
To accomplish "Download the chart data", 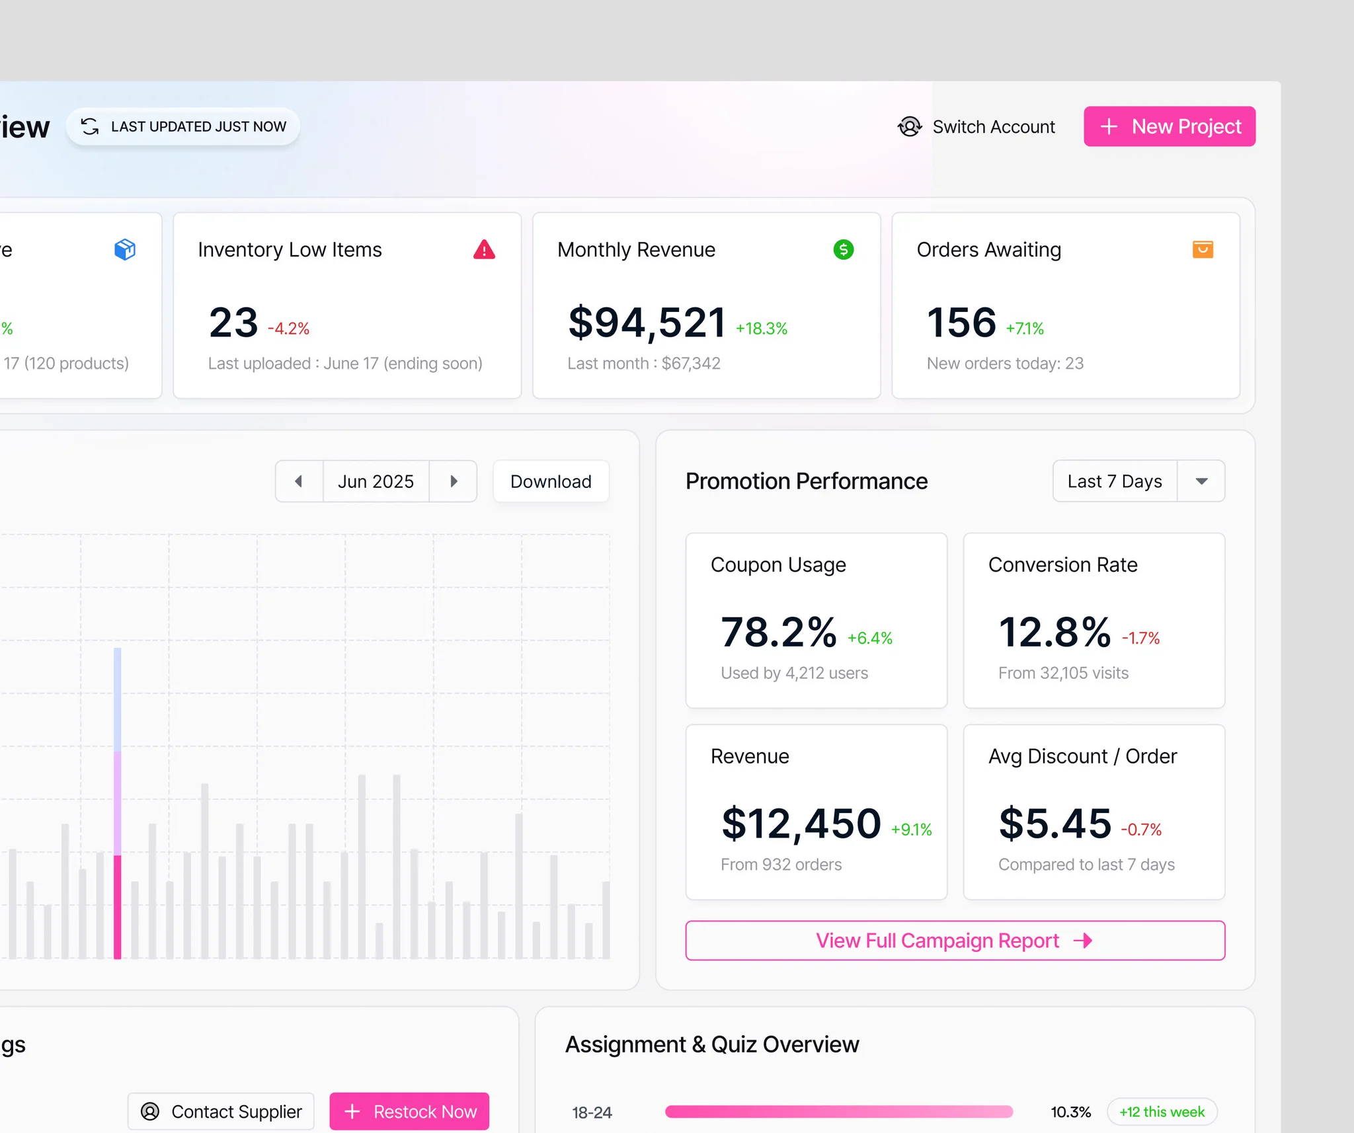I will pyautogui.click(x=551, y=481).
